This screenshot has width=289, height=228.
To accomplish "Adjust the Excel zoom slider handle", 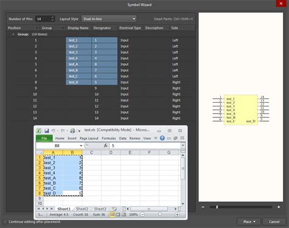I will (x=160, y=214).
